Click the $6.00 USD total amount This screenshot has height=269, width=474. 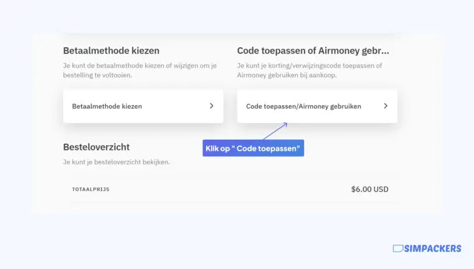pyautogui.click(x=370, y=189)
